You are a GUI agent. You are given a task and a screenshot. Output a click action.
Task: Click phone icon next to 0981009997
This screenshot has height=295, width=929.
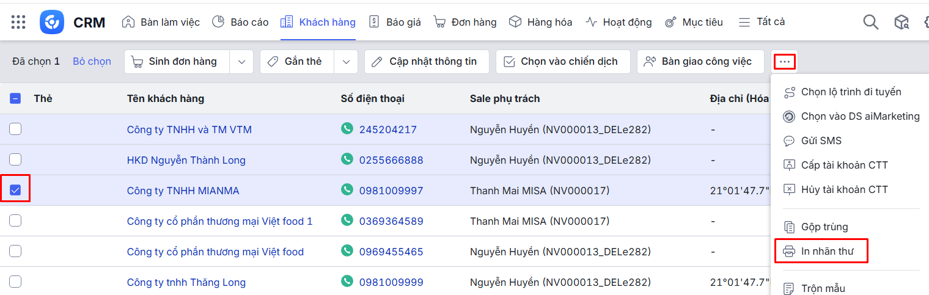click(347, 190)
